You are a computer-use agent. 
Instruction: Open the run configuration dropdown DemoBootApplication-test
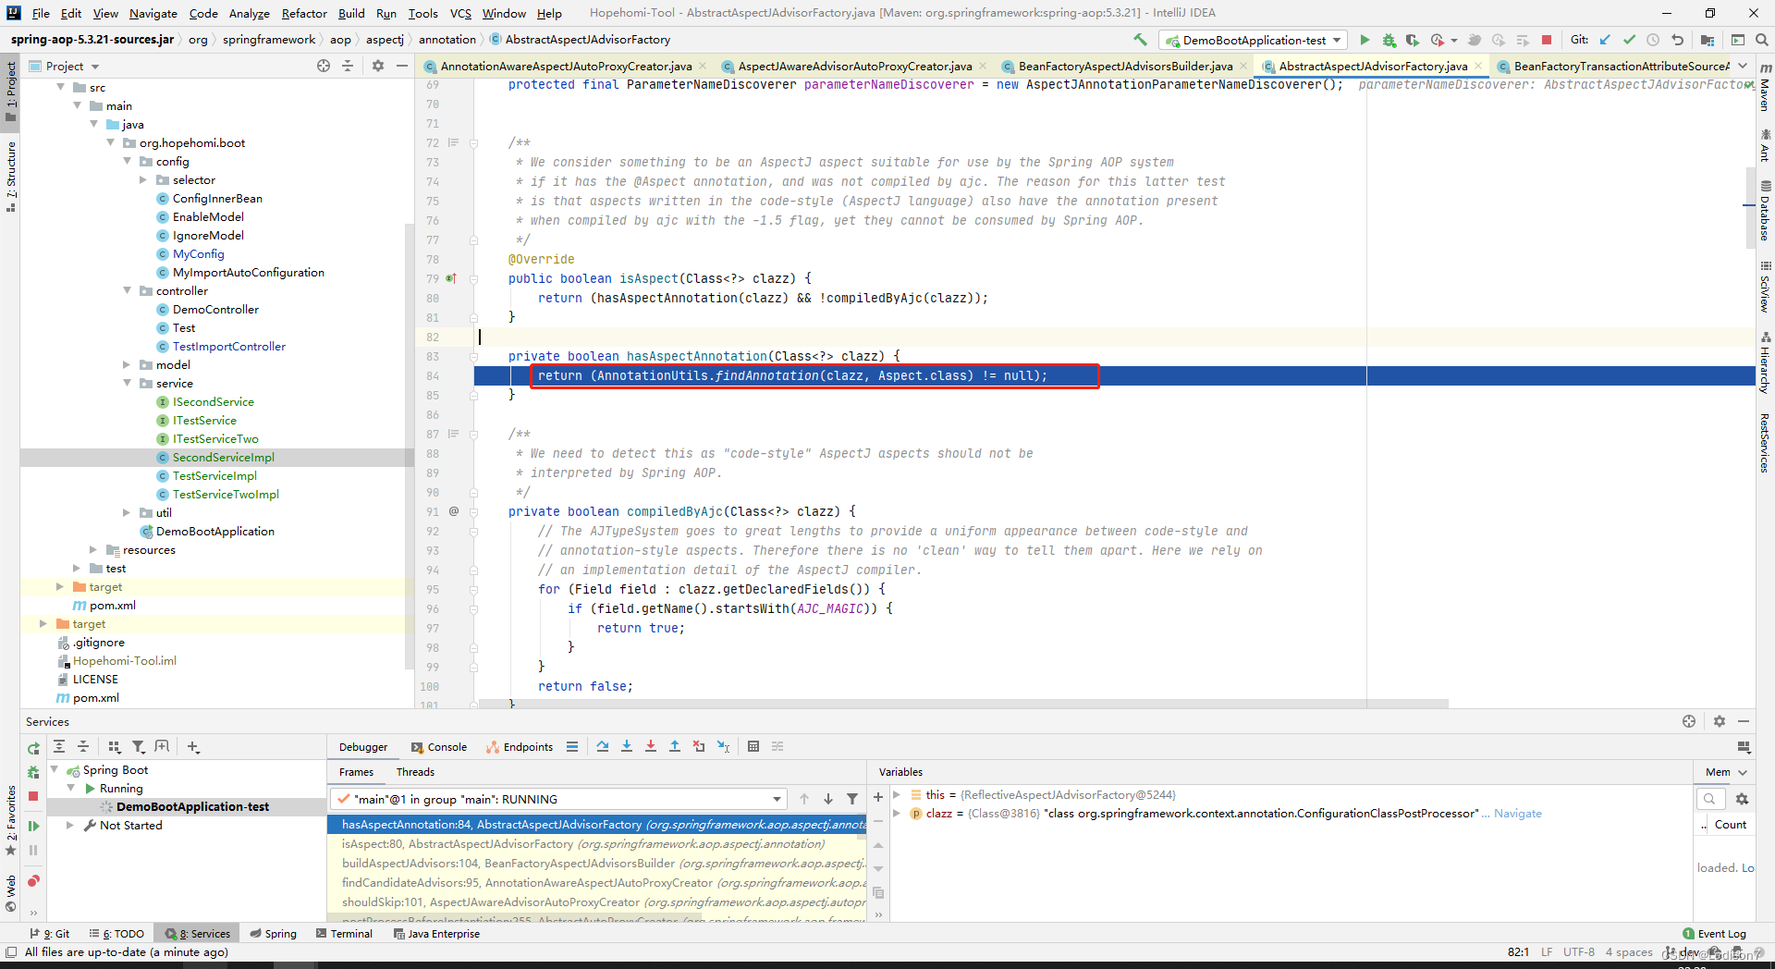pos(1254,40)
